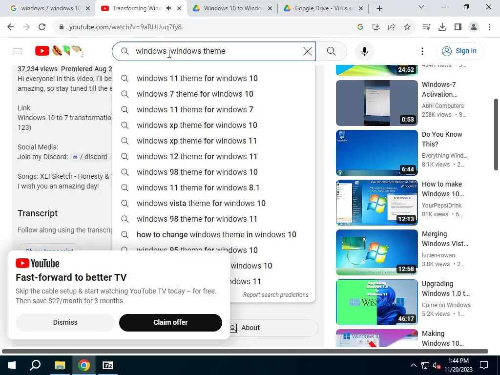Open the discord link in description
Image resolution: width=500 pixels, height=375 pixels.
pos(90,157)
